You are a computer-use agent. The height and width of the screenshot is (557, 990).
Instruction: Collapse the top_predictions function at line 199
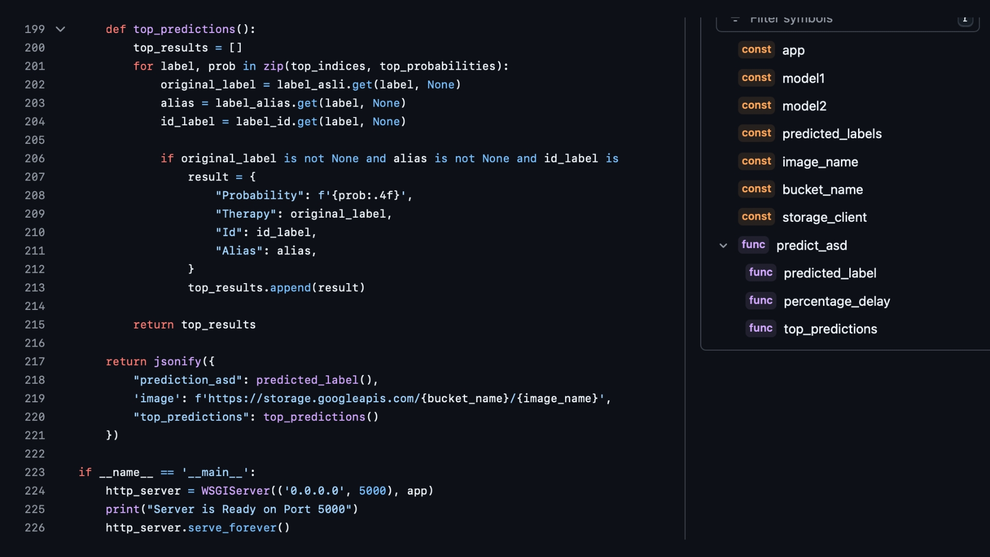pyautogui.click(x=60, y=29)
